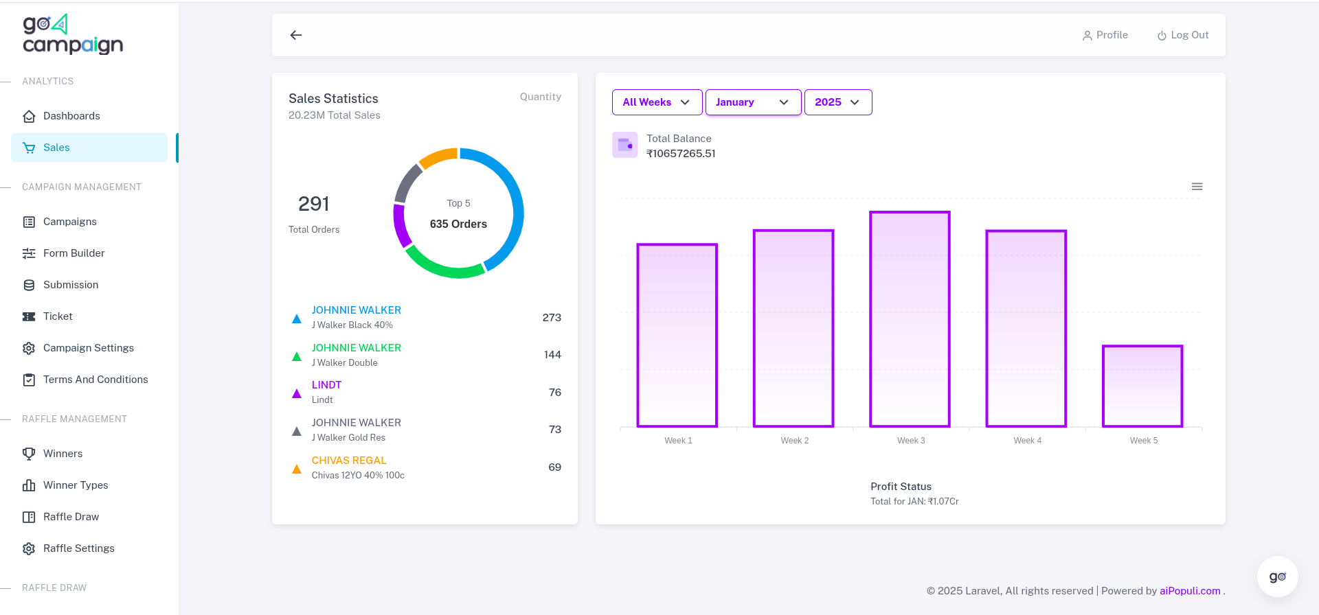The width and height of the screenshot is (1319, 615).
Task: Click purple triangle beside Lindt
Action: [297, 393]
